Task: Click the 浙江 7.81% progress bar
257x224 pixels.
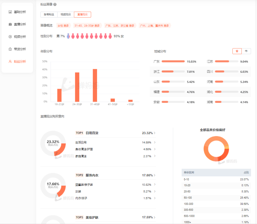Action: point(173,71)
